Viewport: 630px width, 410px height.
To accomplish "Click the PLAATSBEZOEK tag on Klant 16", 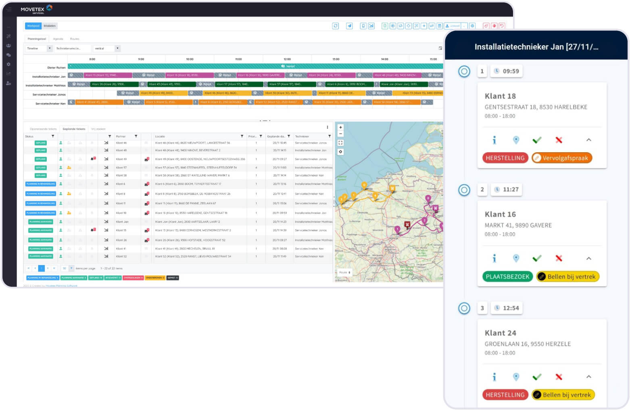I will click(x=507, y=277).
